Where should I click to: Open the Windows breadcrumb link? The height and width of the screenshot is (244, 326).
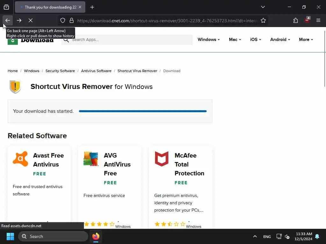(x=32, y=71)
